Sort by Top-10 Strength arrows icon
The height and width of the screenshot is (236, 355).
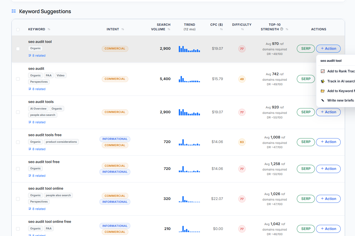click(287, 29)
